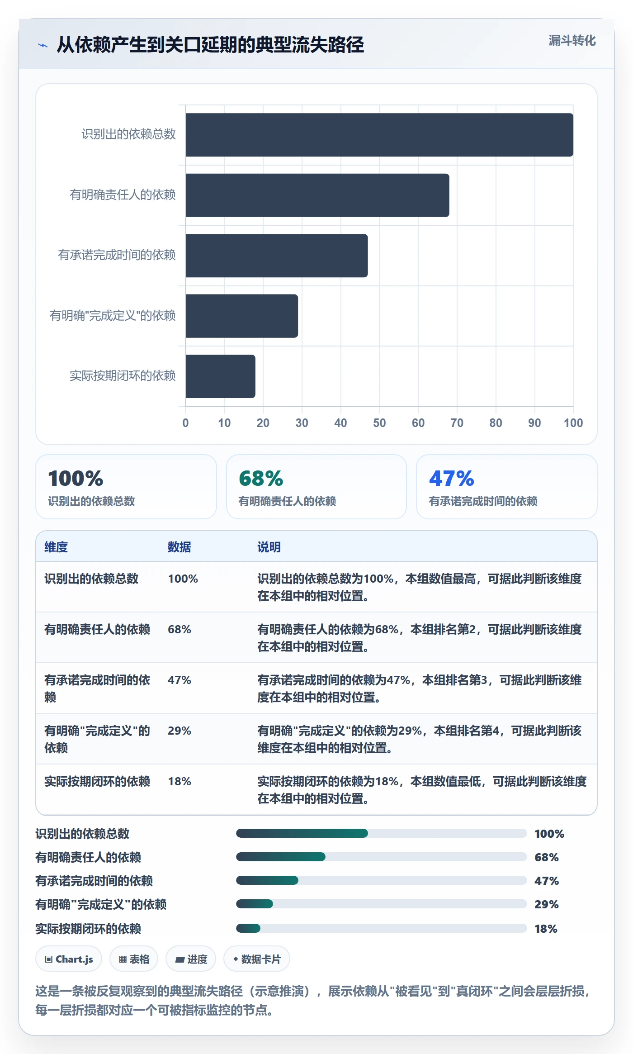This screenshot has height=1054, width=633.
Task: Click the 漏斗转化 label in header
Action: click(x=572, y=41)
